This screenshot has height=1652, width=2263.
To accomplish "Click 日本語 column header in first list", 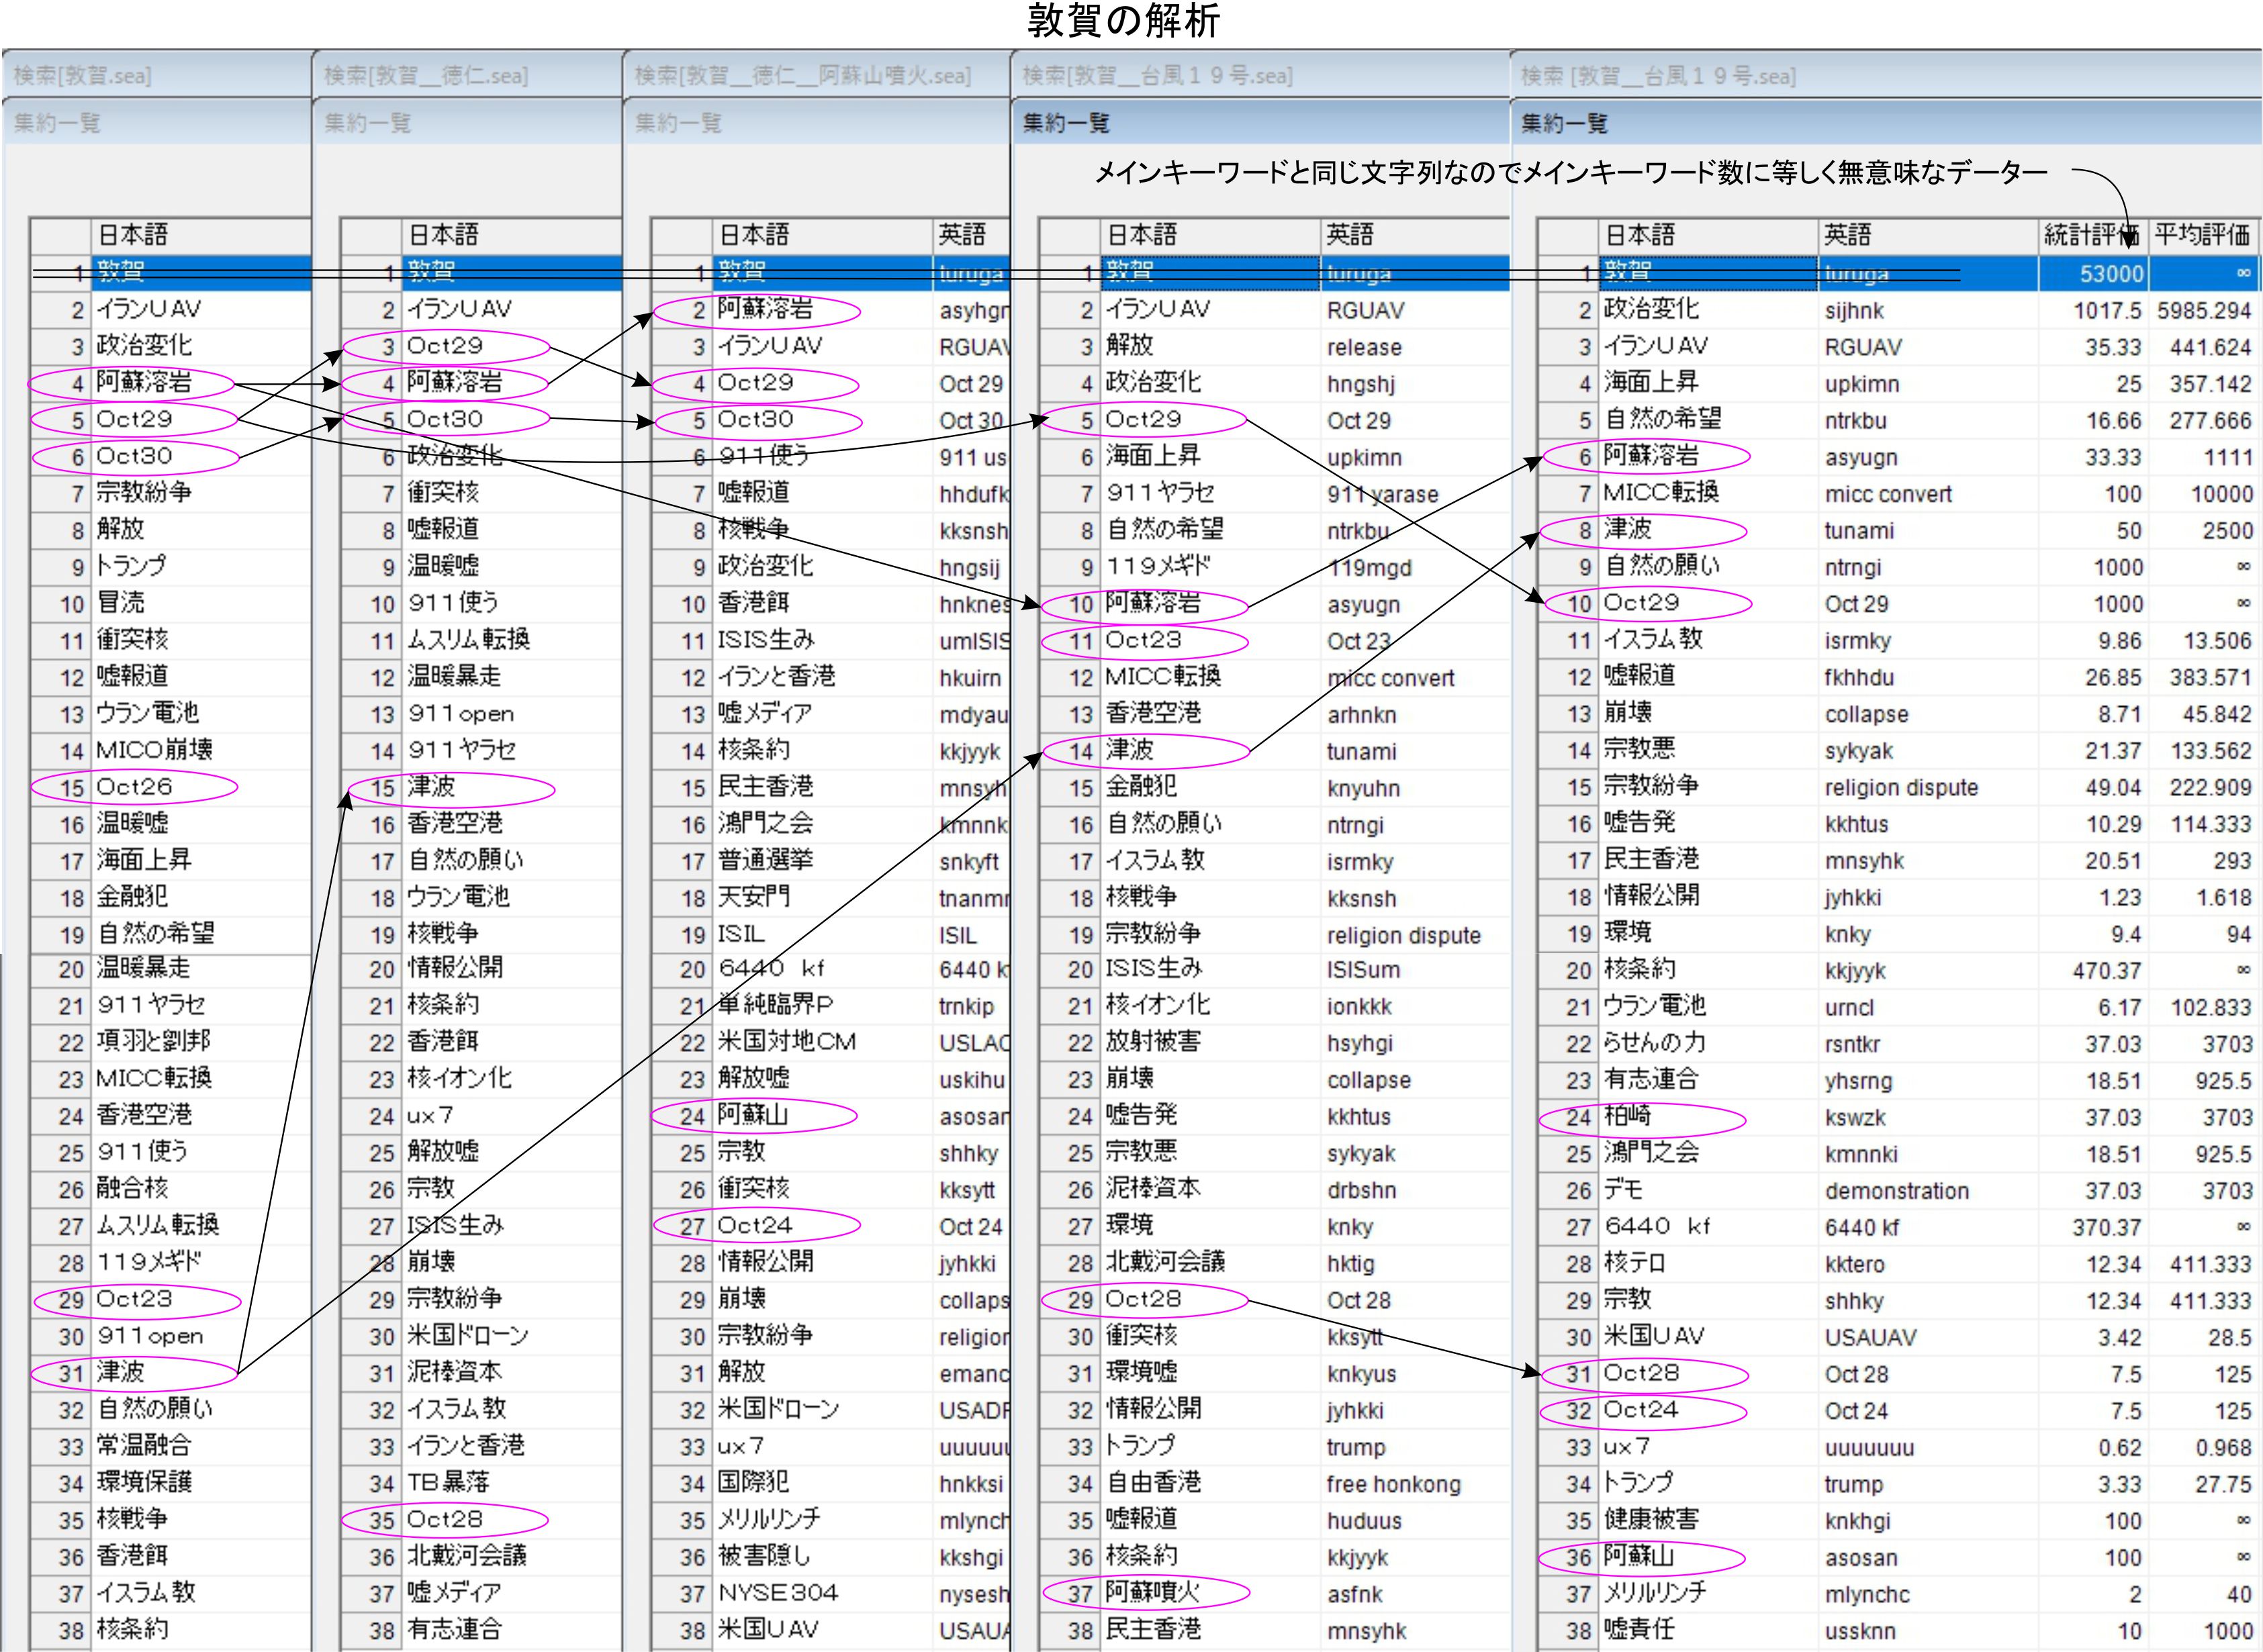I will (x=132, y=235).
